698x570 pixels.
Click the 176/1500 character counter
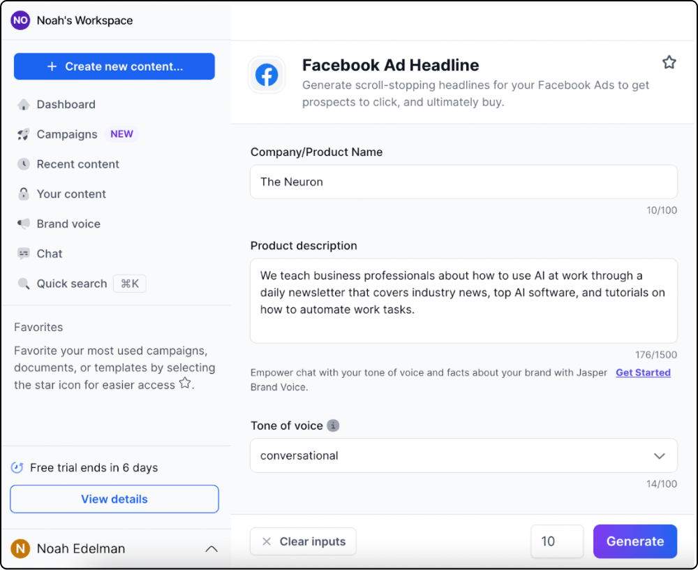coord(656,355)
